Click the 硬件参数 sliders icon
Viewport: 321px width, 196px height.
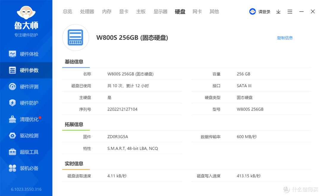12,70
